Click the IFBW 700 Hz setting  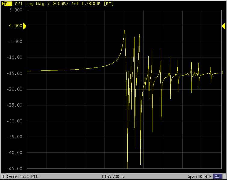coord(113,176)
